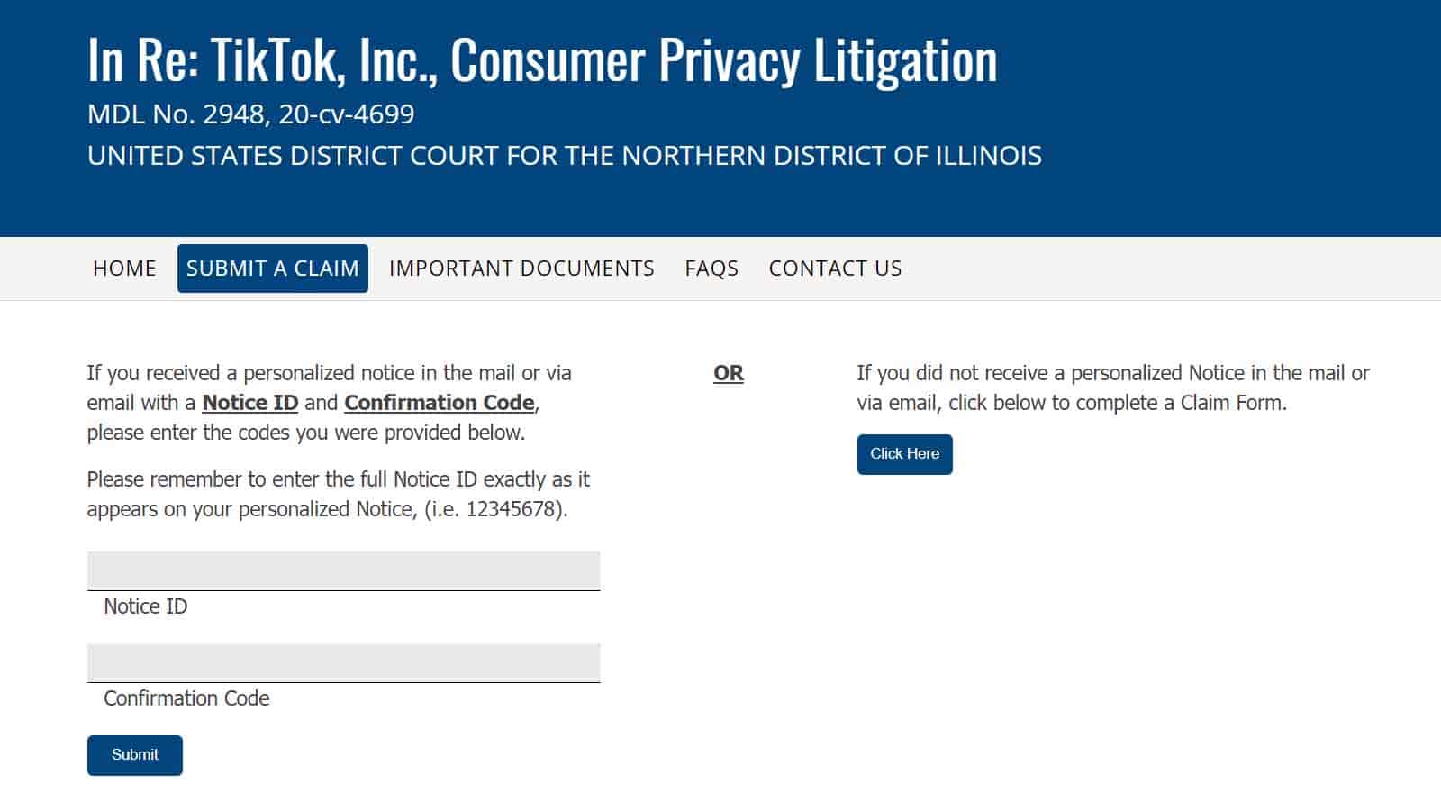Click the blue header banner area
Viewport: 1441px width, 811px height.
tap(720, 117)
